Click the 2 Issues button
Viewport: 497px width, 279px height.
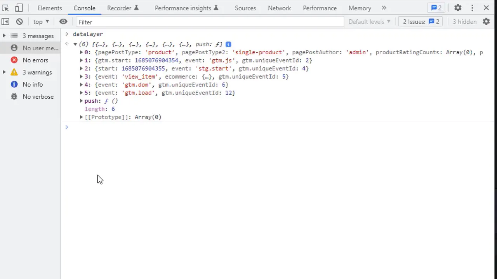[x=421, y=22]
